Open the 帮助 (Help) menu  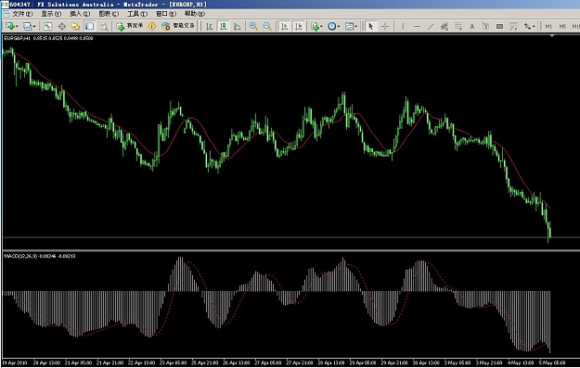coord(195,14)
